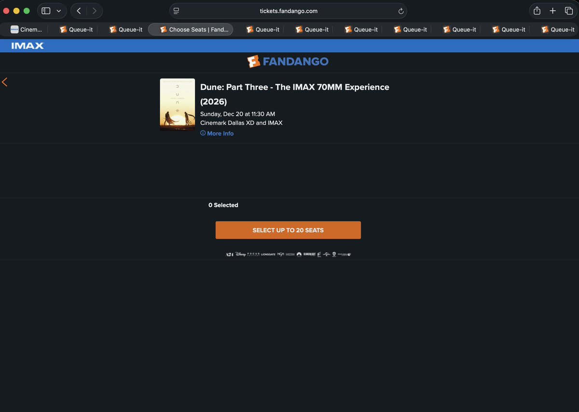
Task: Click the A24 studio logo
Action: tap(230, 254)
